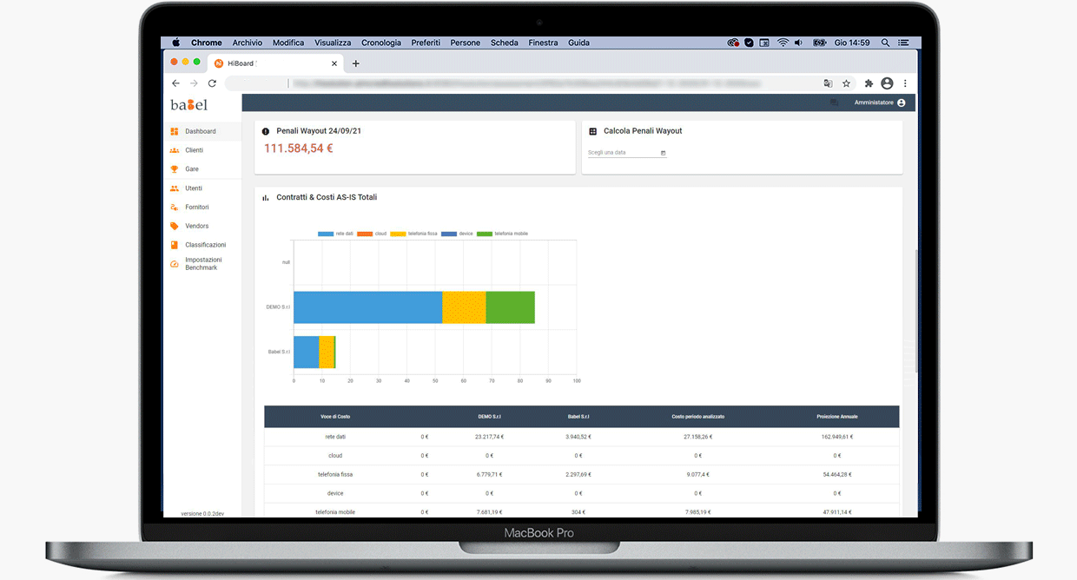
Task: Open the Chrome three-dot menu
Action: coord(905,83)
